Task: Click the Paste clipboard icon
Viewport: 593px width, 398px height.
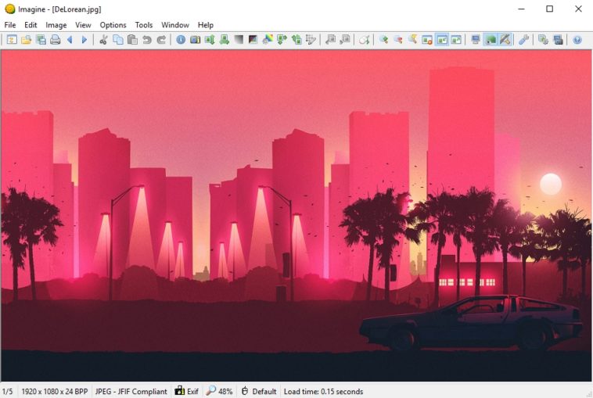Action: point(132,39)
